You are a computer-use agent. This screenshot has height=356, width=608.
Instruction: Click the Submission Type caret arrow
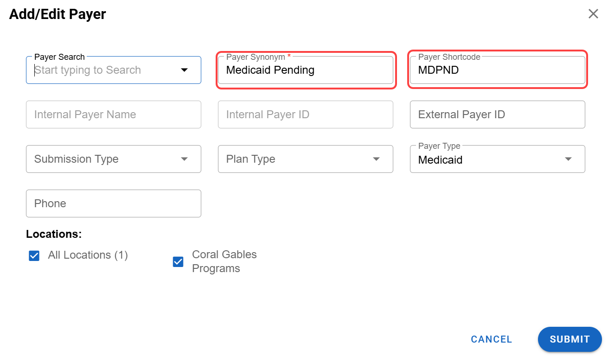(x=184, y=159)
